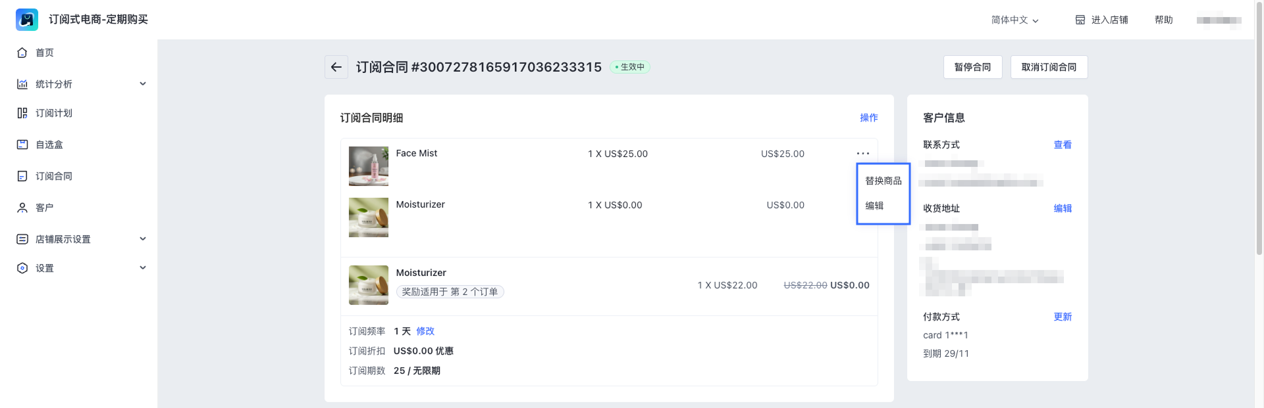Click the subscription contract sidebar icon
Screen dimensions: 1264x408
click(22, 176)
